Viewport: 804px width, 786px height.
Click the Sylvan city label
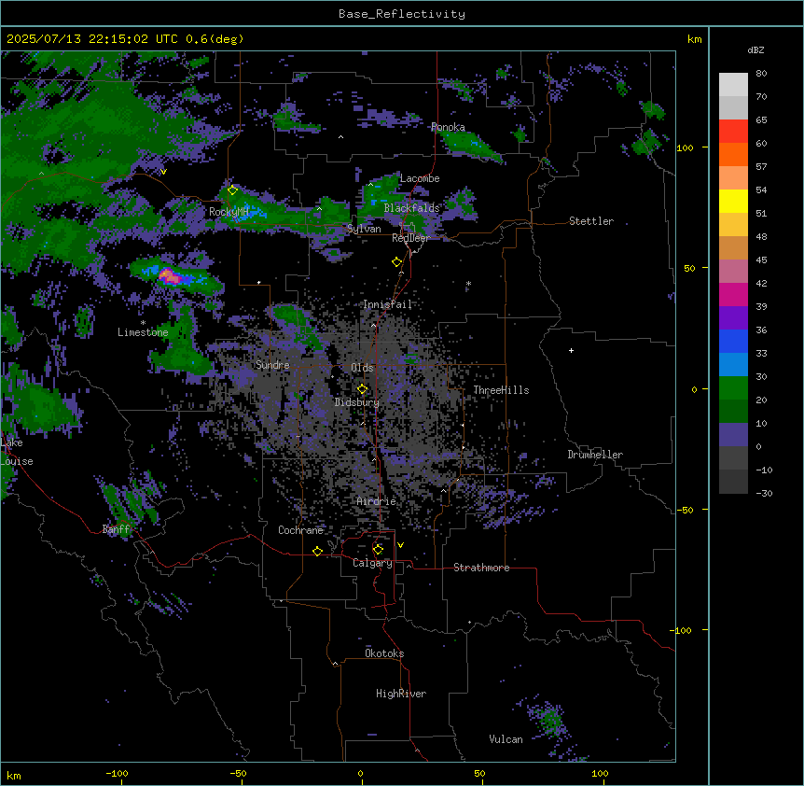[364, 229]
